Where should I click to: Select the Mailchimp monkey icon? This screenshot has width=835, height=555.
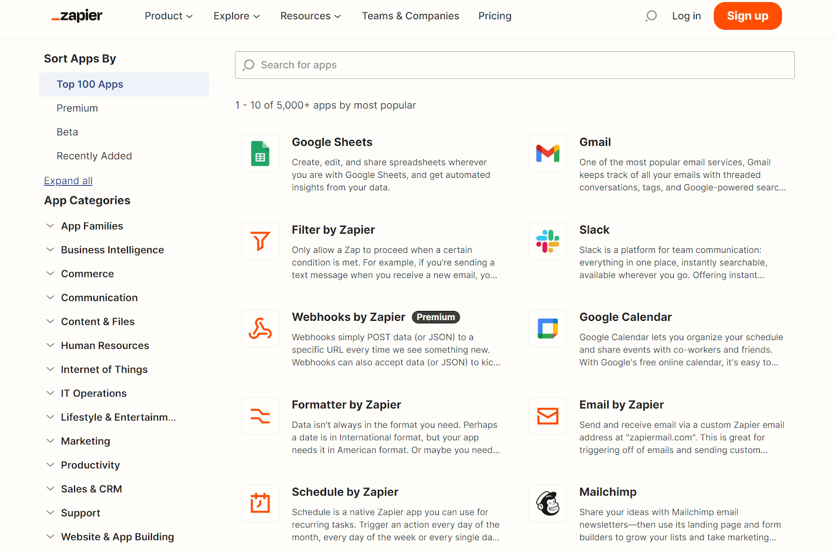click(x=547, y=503)
